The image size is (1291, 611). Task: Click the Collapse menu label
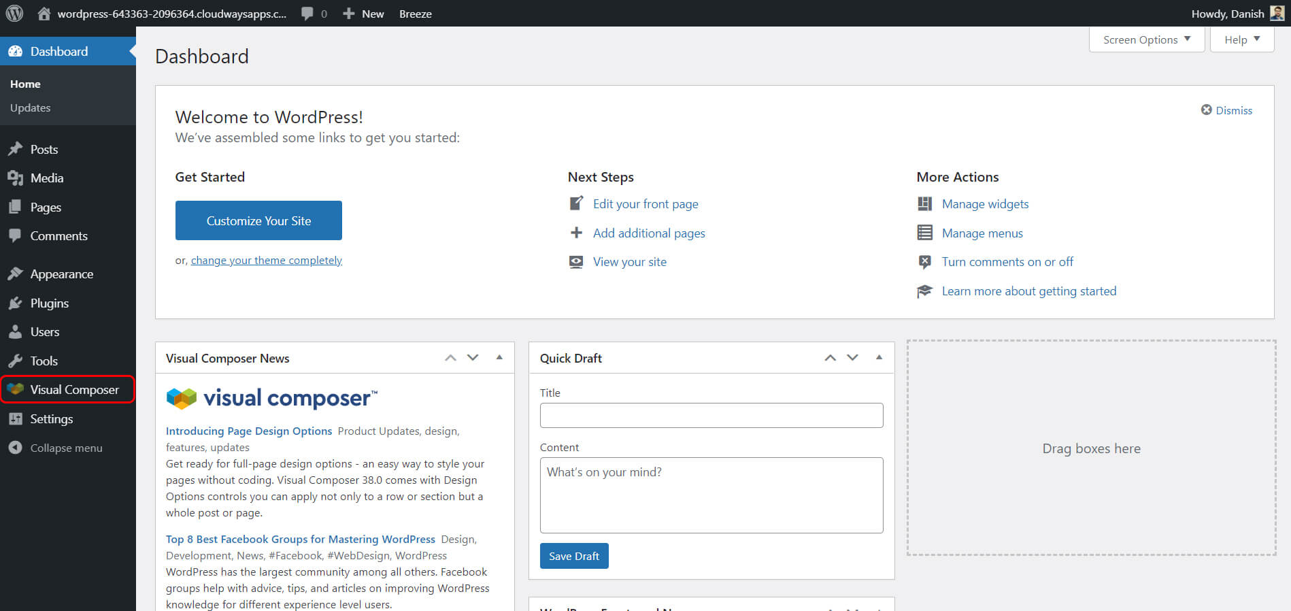(66, 448)
